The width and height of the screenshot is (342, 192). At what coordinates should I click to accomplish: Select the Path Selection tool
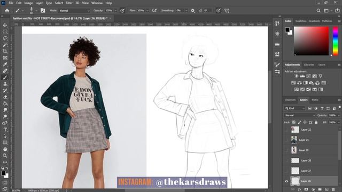[5, 137]
